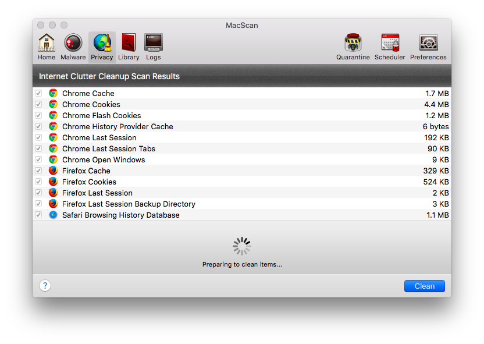This screenshot has height=344, width=484.
Task: Select the Chrome Flash Cookies label
Action: pos(102,115)
